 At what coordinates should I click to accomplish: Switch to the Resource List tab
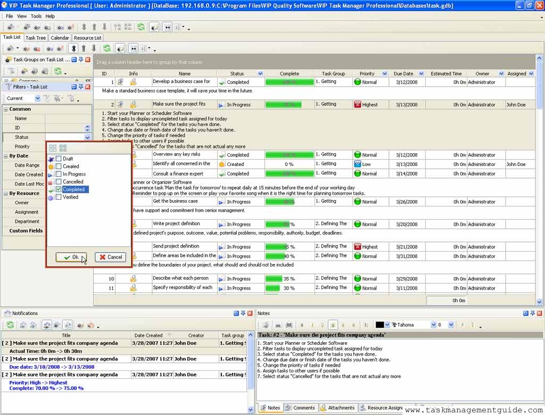pyautogui.click(x=88, y=38)
